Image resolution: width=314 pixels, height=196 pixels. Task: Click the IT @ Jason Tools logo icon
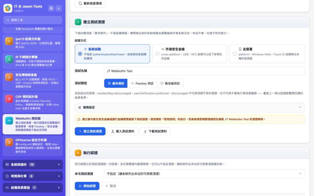point(8,8)
